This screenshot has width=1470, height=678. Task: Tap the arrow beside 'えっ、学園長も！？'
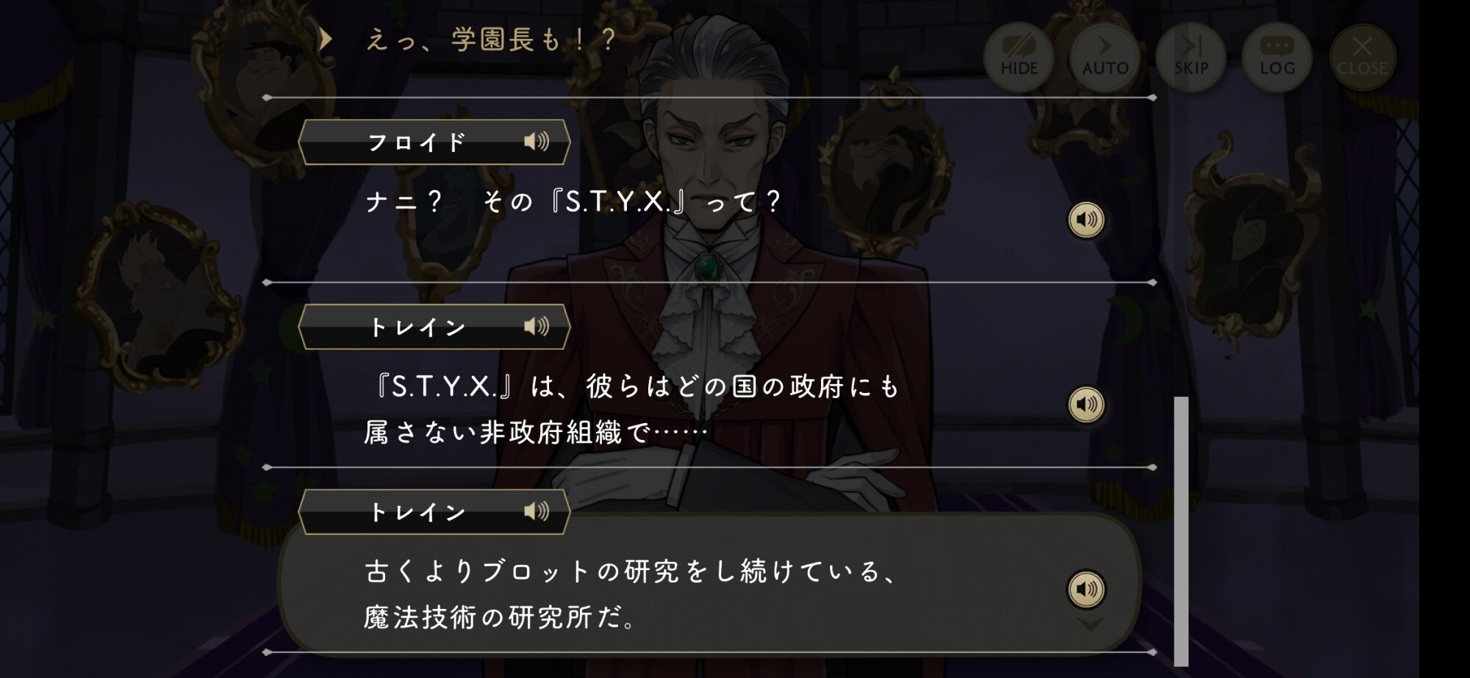326,39
